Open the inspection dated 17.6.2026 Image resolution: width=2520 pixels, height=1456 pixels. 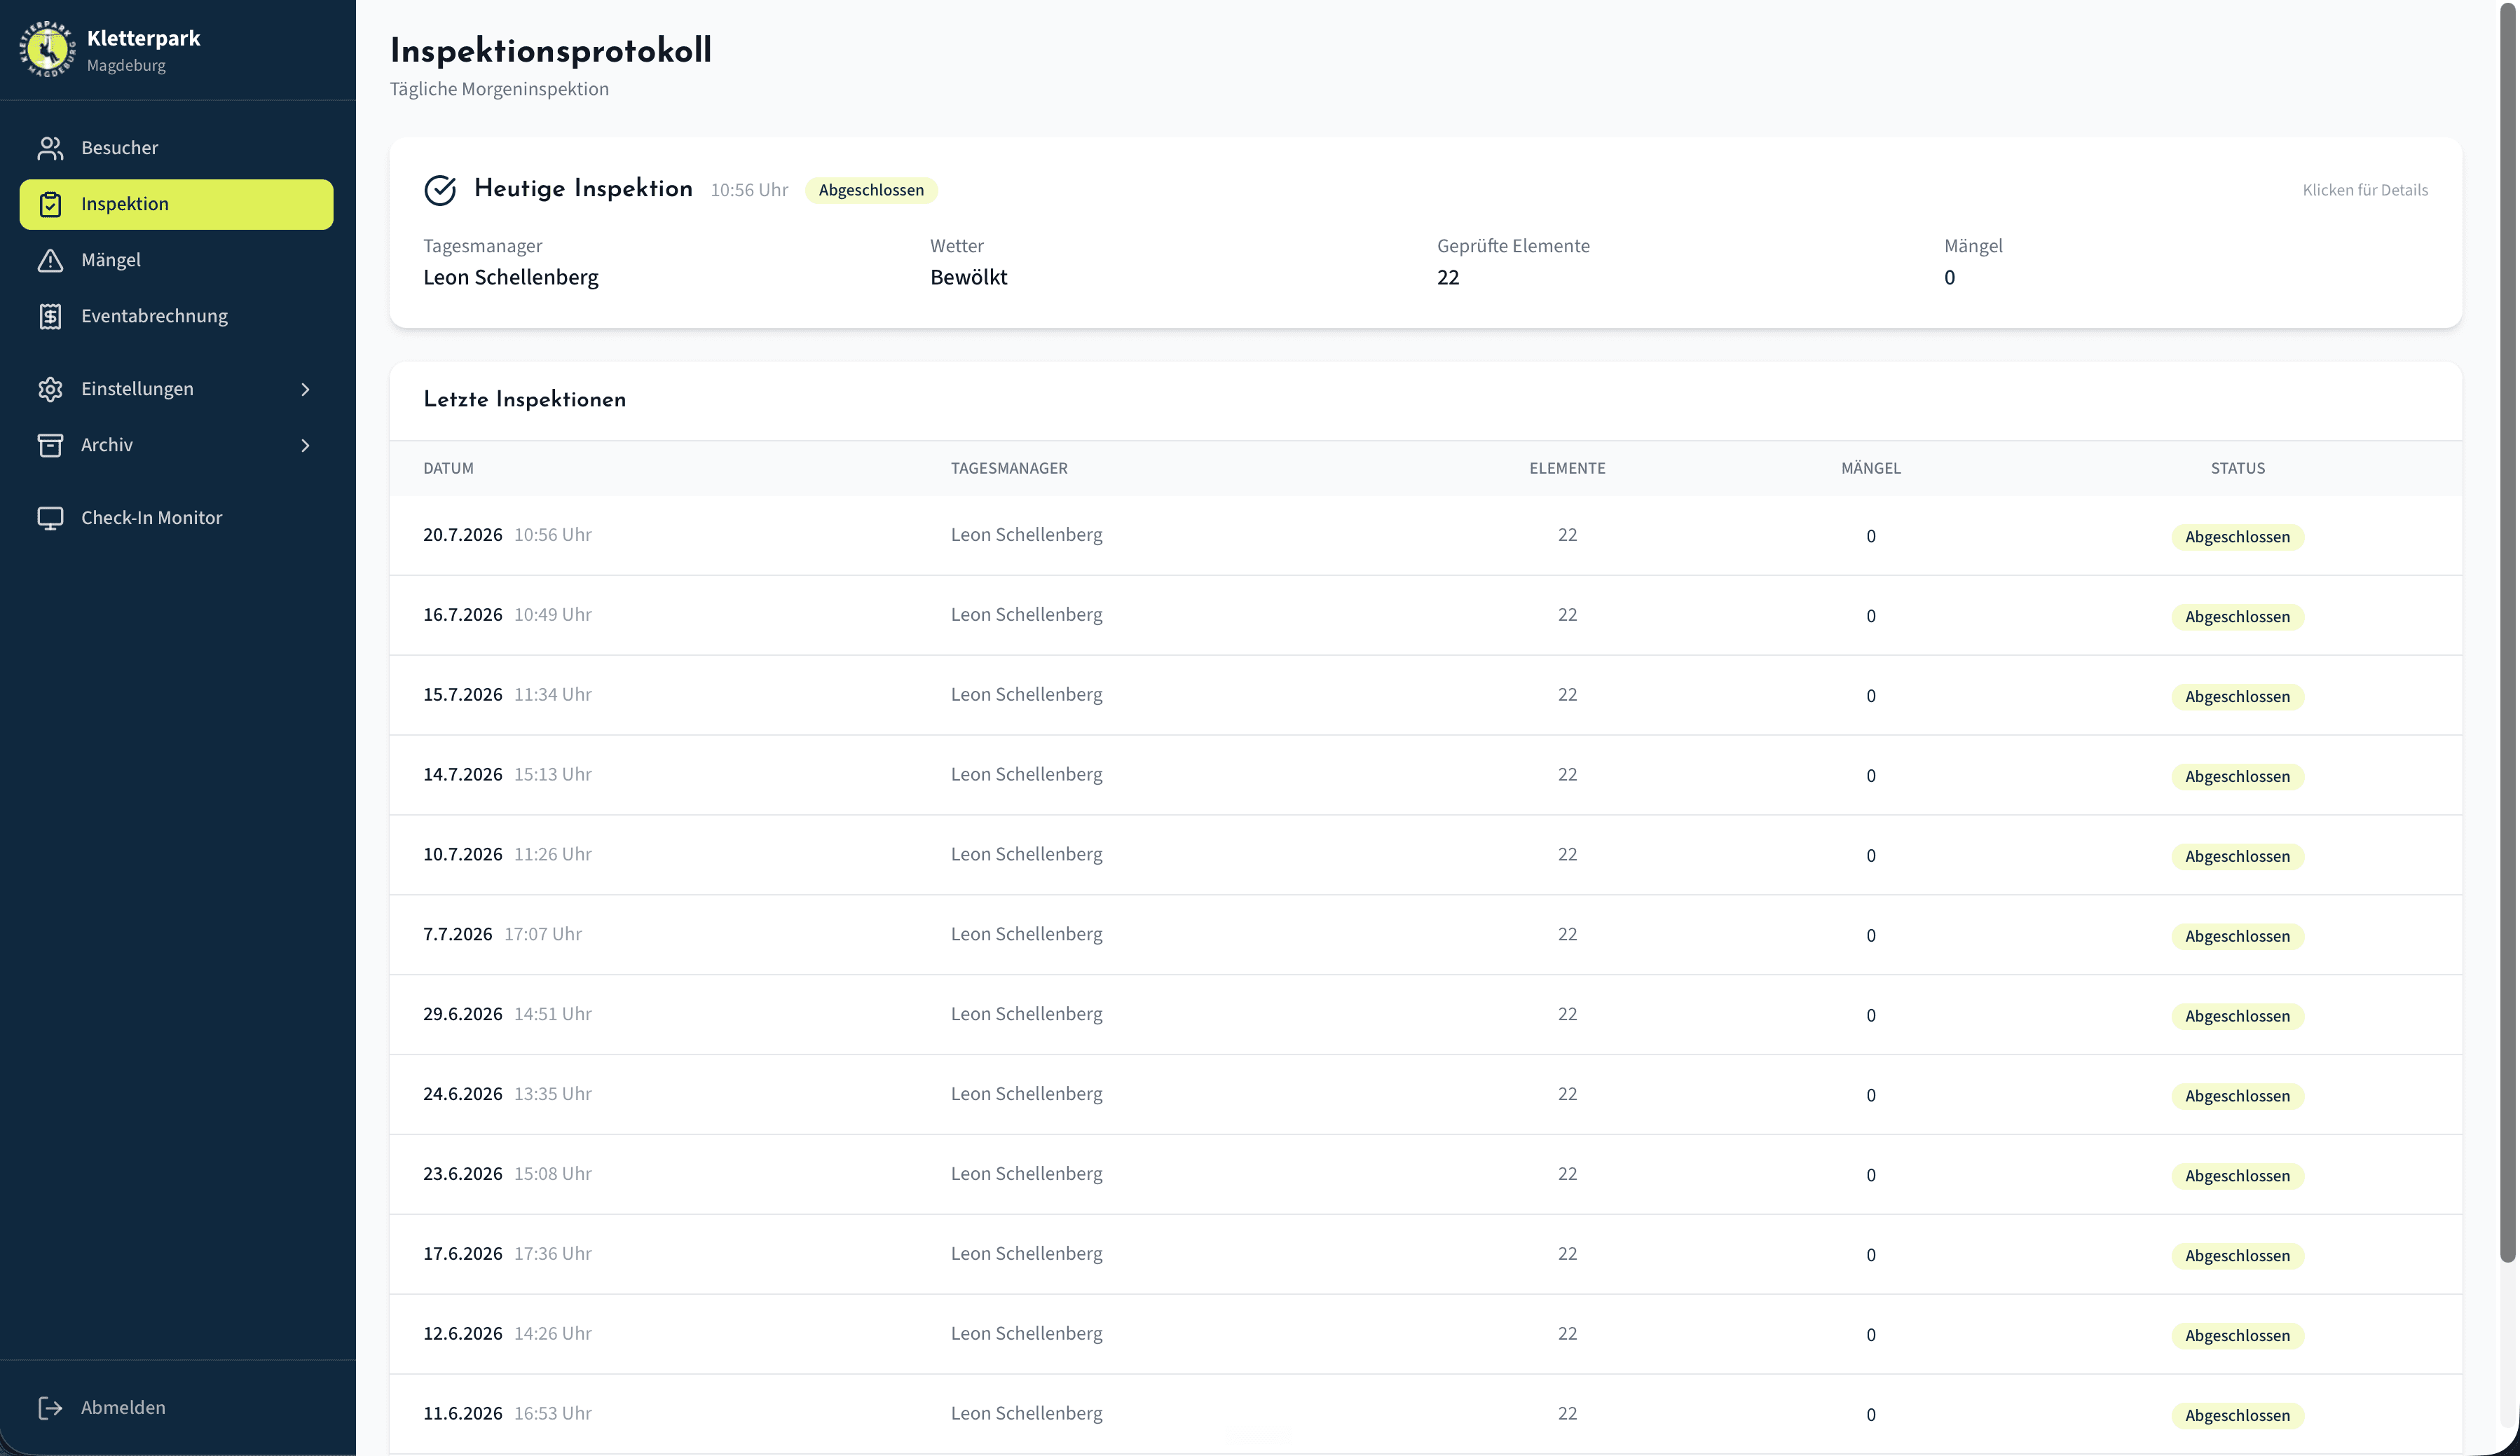[x=1425, y=1255]
